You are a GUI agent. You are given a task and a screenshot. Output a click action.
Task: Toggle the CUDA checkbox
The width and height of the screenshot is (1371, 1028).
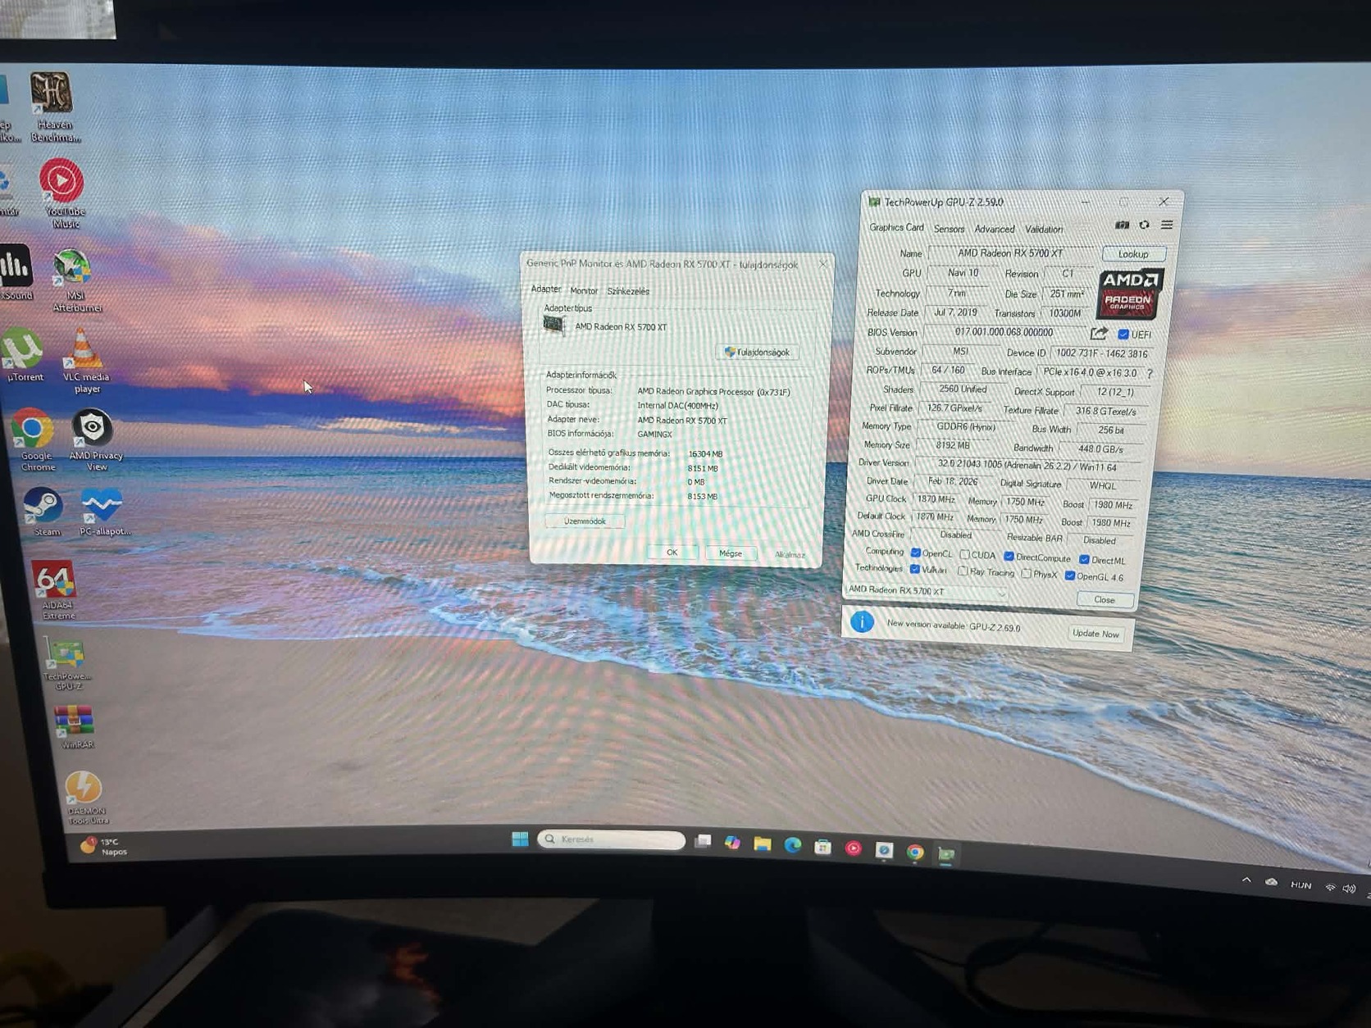click(x=964, y=555)
